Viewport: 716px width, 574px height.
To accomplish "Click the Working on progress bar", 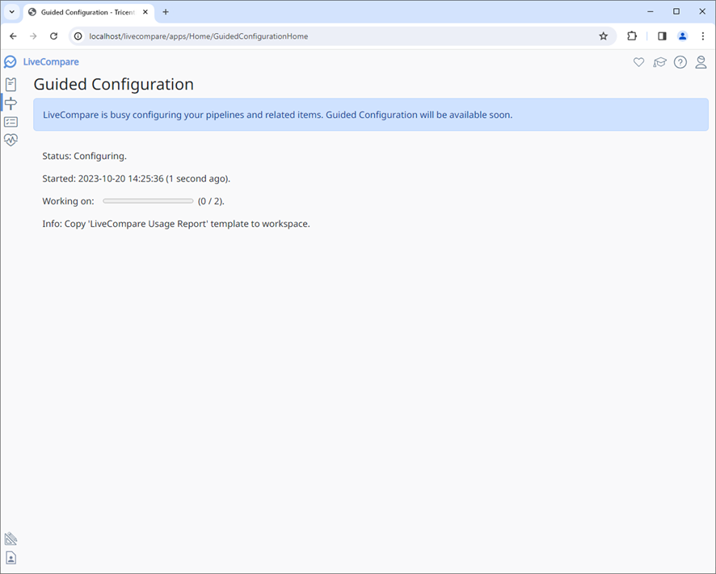I will [147, 200].
